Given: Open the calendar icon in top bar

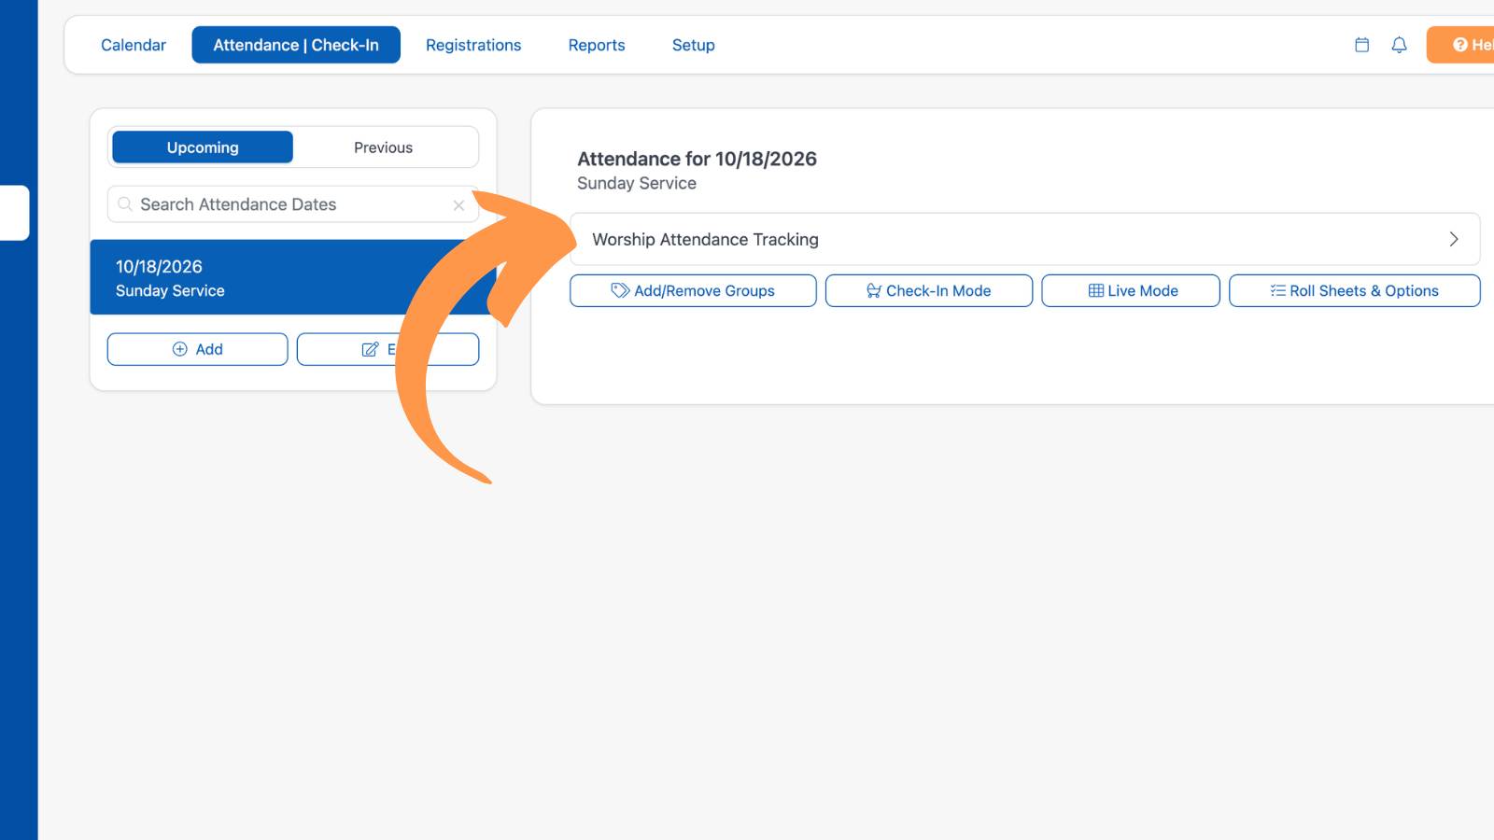Looking at the screenshot, I should 1361,45.
